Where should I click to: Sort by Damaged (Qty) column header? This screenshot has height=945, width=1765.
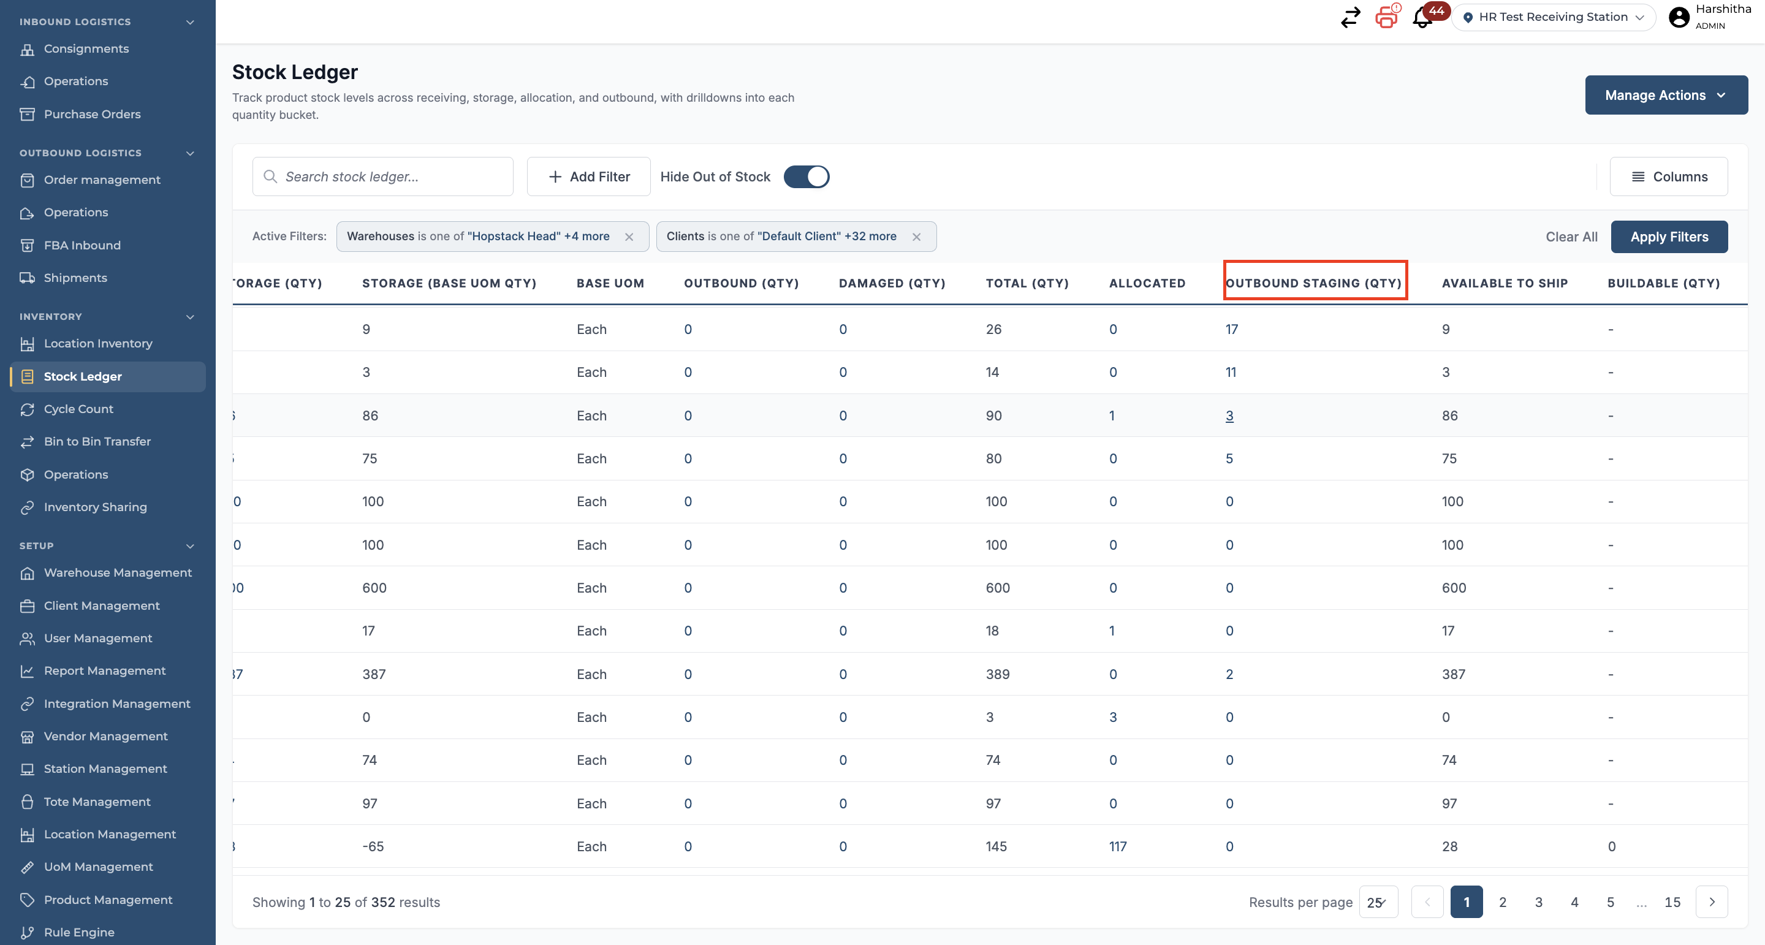click(892, 283)
